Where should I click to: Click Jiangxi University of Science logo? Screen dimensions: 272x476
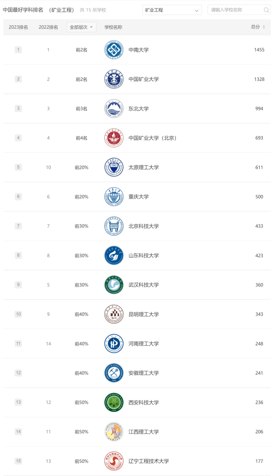[x=114, y=432]
